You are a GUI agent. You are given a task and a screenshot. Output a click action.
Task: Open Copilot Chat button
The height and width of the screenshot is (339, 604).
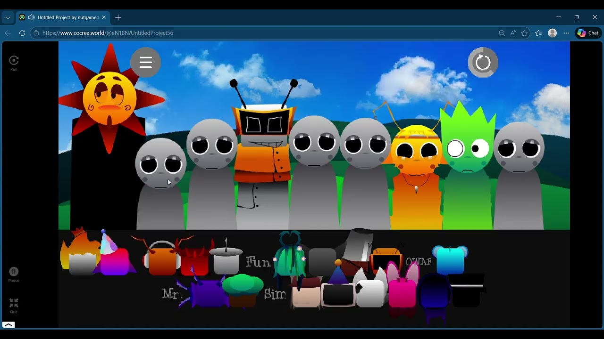(588, 33)
